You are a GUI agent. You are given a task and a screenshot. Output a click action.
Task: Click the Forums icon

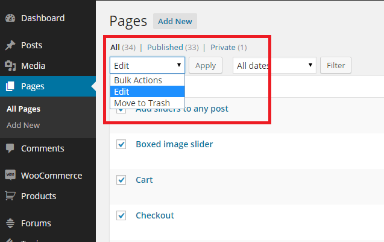coord(10,223)
